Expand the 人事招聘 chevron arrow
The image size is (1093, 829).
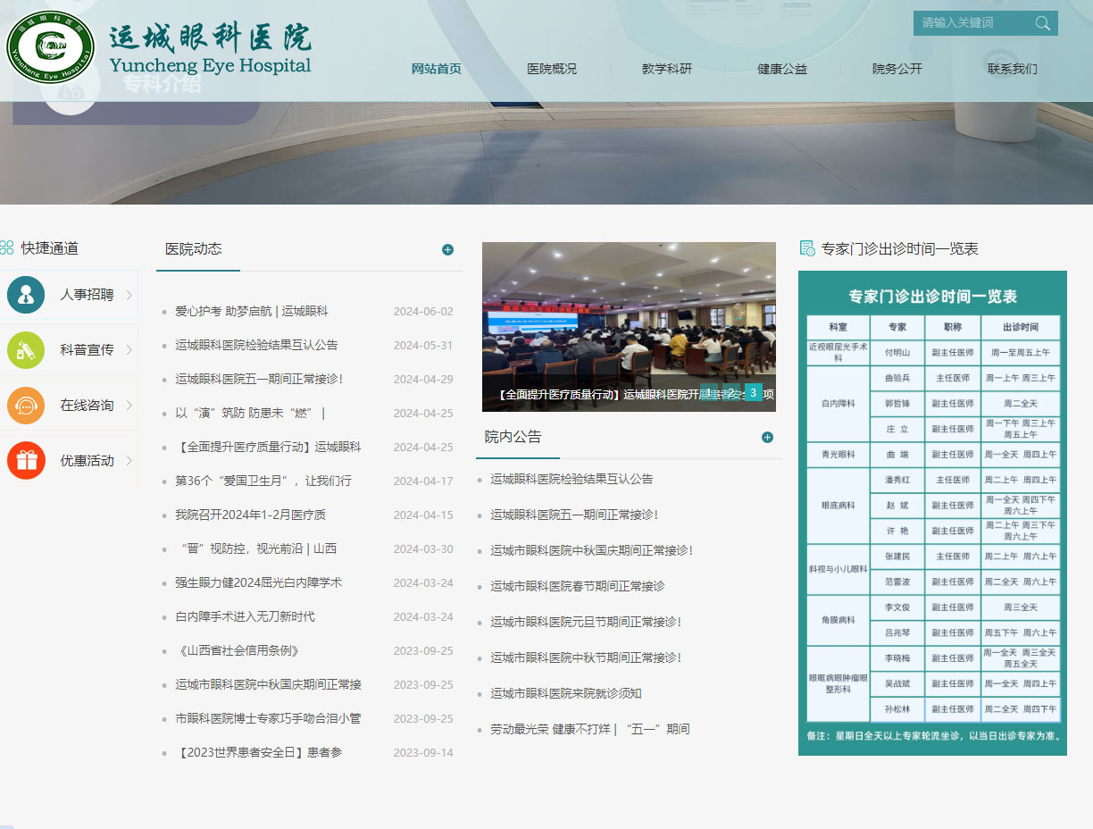[129, 295]
